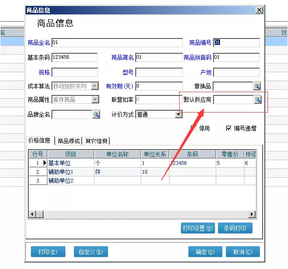Close the 商品信息 dialog window
Image resolution: width=288 pixels, height=269 pixels.
coord(259,10)
